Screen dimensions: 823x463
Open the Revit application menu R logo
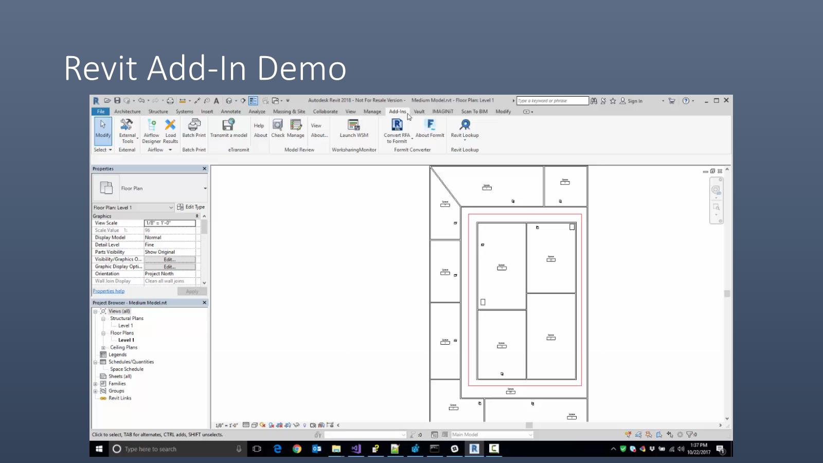pyautogui.click(x=96, y=101)
